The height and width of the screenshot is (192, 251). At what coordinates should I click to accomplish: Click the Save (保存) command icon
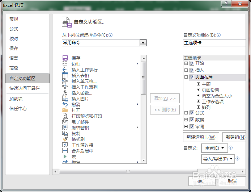coord(65,58)
